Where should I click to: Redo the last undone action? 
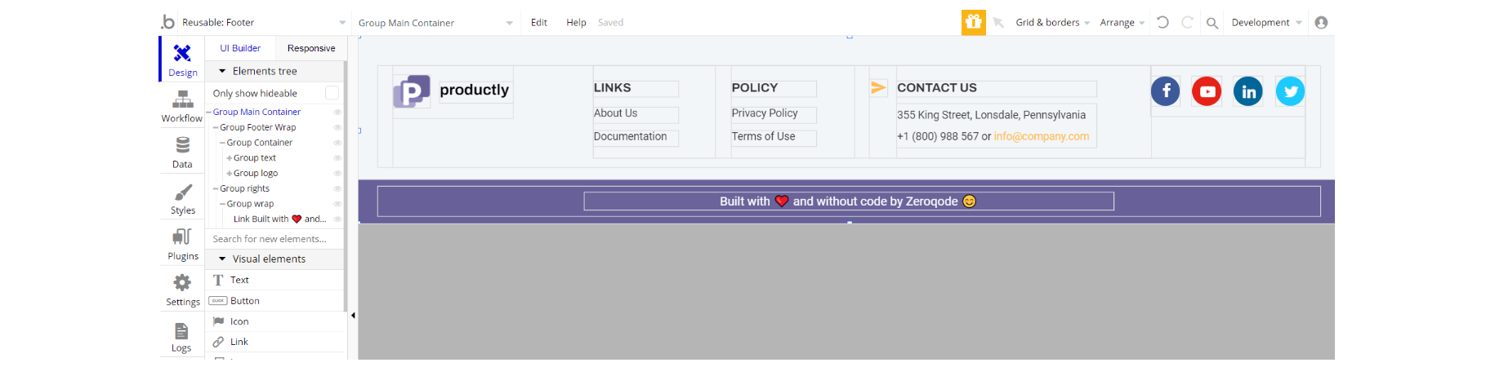pos(1187,22)
